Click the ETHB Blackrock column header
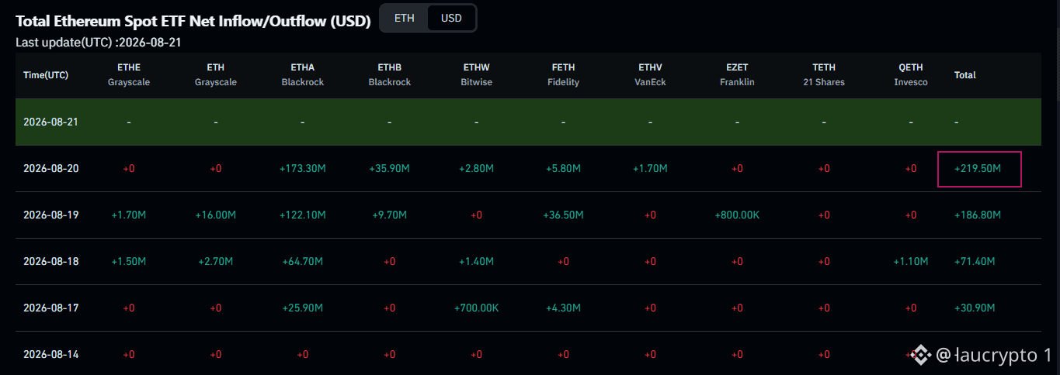The height and width of the screenshot is (375, 1060). point(389,75)
